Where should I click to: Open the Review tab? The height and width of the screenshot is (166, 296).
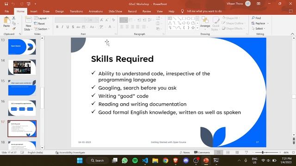pyautogui.click(x=147, y=11)
